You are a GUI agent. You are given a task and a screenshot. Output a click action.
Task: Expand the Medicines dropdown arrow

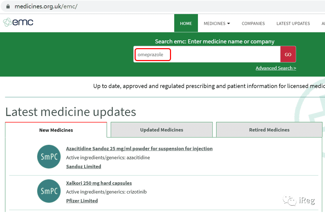(x=228, y=23)
